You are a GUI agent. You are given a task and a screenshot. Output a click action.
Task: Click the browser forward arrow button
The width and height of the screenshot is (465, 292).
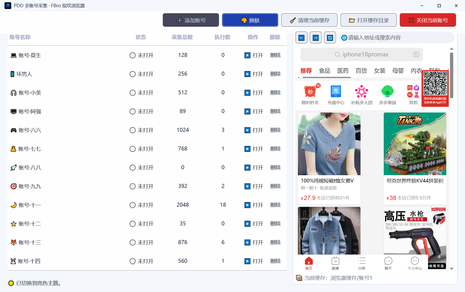316,38
